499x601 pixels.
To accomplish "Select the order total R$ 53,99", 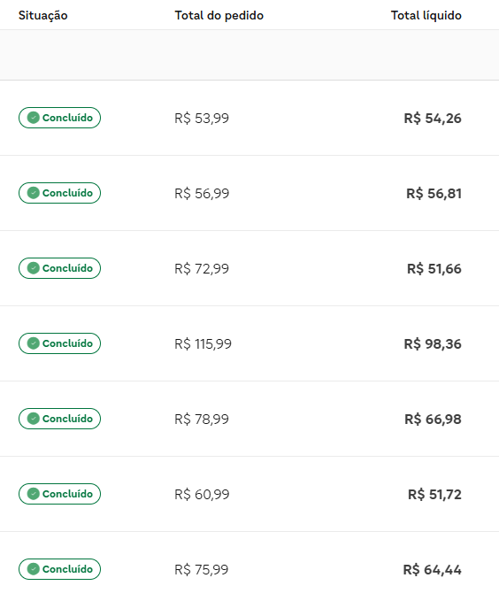I will (202, 118).
